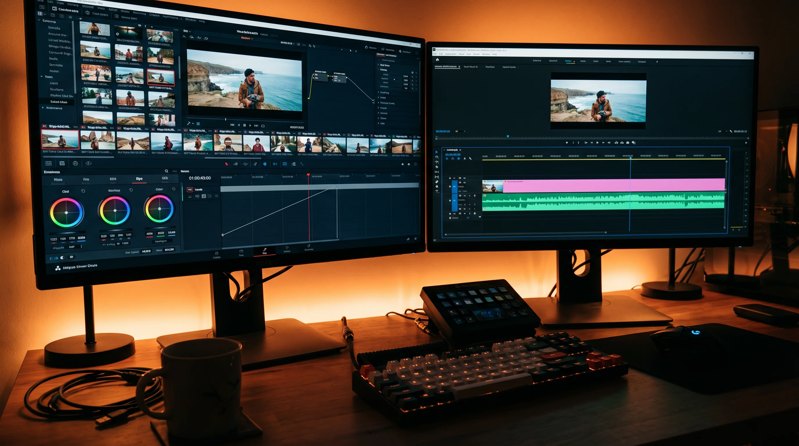Click the Ceiwre Dent toolbar icon
This screenshot has height=446, width=799.
tap(117, 17)
